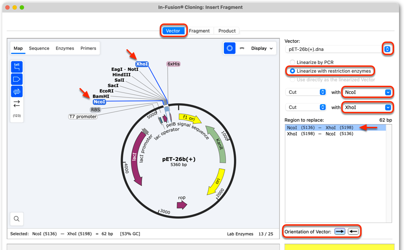Click the magnifier search icon
The height and width of the screenshot is (250, 404).
tap(17, 219)
